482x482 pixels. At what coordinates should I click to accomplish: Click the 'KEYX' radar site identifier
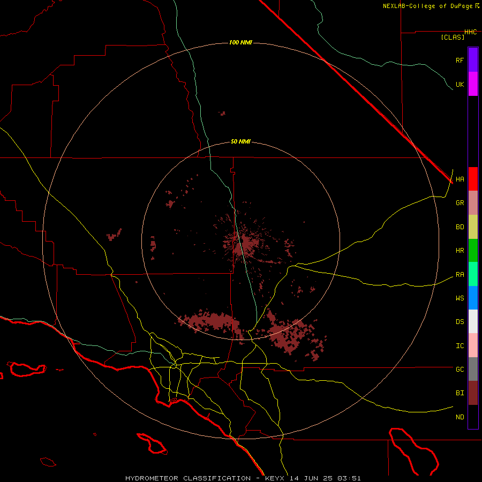[275, 478]
